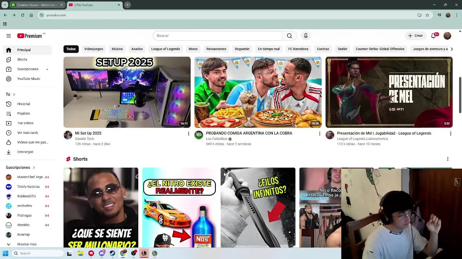Screen dimensions: 462x259
Task: Click the Windows taskbar Search box
Action: coord(38,253)
